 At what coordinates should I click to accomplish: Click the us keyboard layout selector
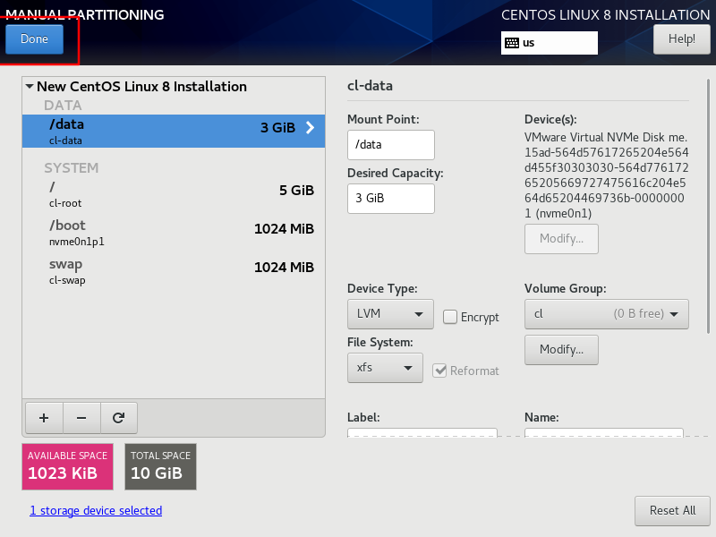550,43
